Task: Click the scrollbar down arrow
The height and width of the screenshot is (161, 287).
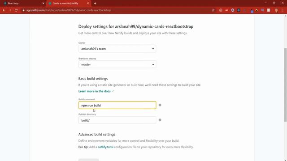Action: pyautogui.click(x=285, y=160)
